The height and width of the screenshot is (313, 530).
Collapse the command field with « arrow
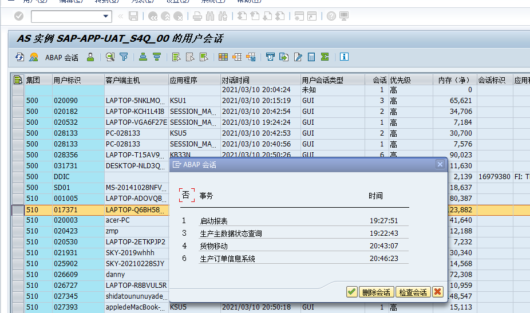(x=120, y=16)
